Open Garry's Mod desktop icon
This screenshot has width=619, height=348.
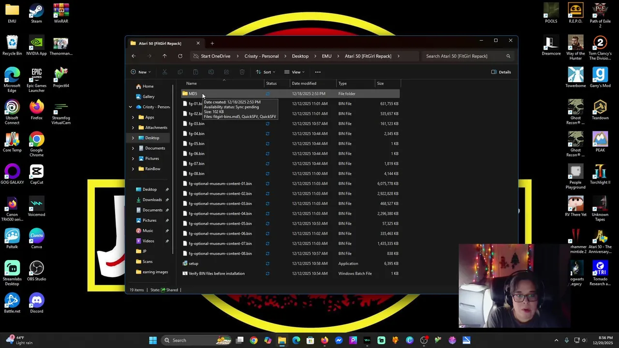click(600, 78)
